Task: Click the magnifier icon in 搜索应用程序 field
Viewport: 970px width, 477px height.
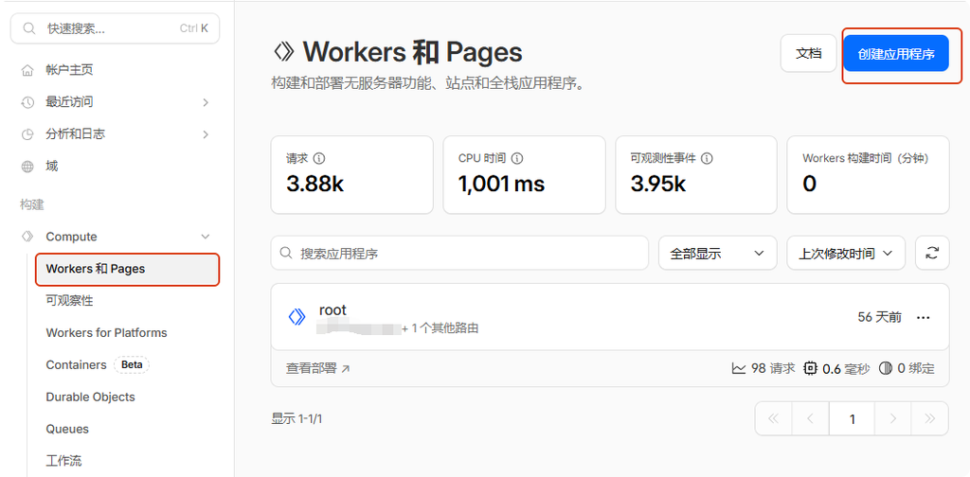Action: (286, 254)
